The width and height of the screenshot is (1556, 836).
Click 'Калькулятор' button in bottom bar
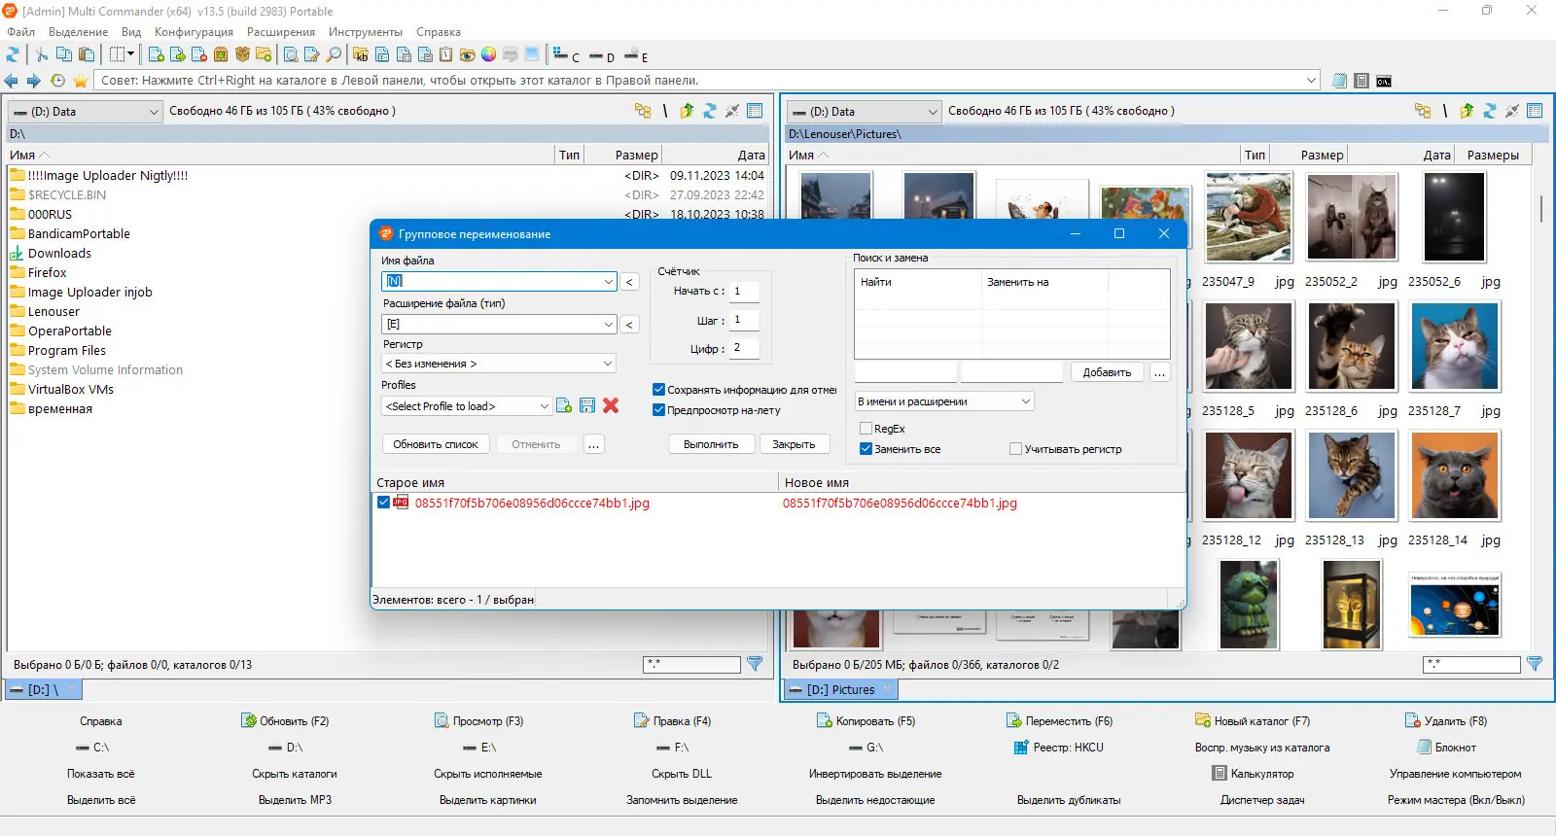[x=1253, y=774]
